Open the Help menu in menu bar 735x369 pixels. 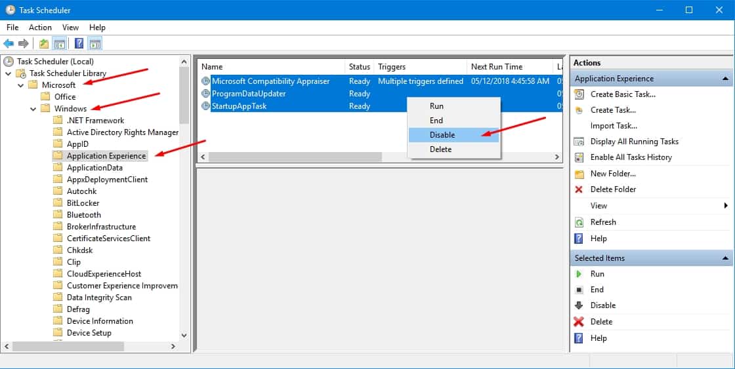[x=98, y=28]
